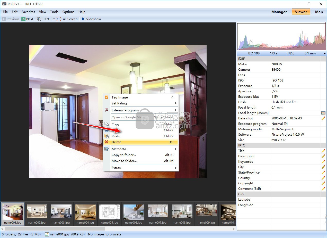
Task: Click the Flash value "Flash did not fire"
Action: pos(284,102)
